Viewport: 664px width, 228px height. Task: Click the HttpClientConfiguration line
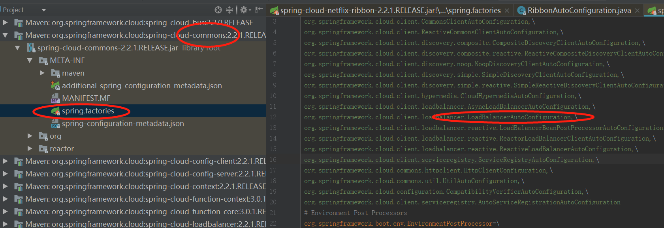click(x=428, y=170)
